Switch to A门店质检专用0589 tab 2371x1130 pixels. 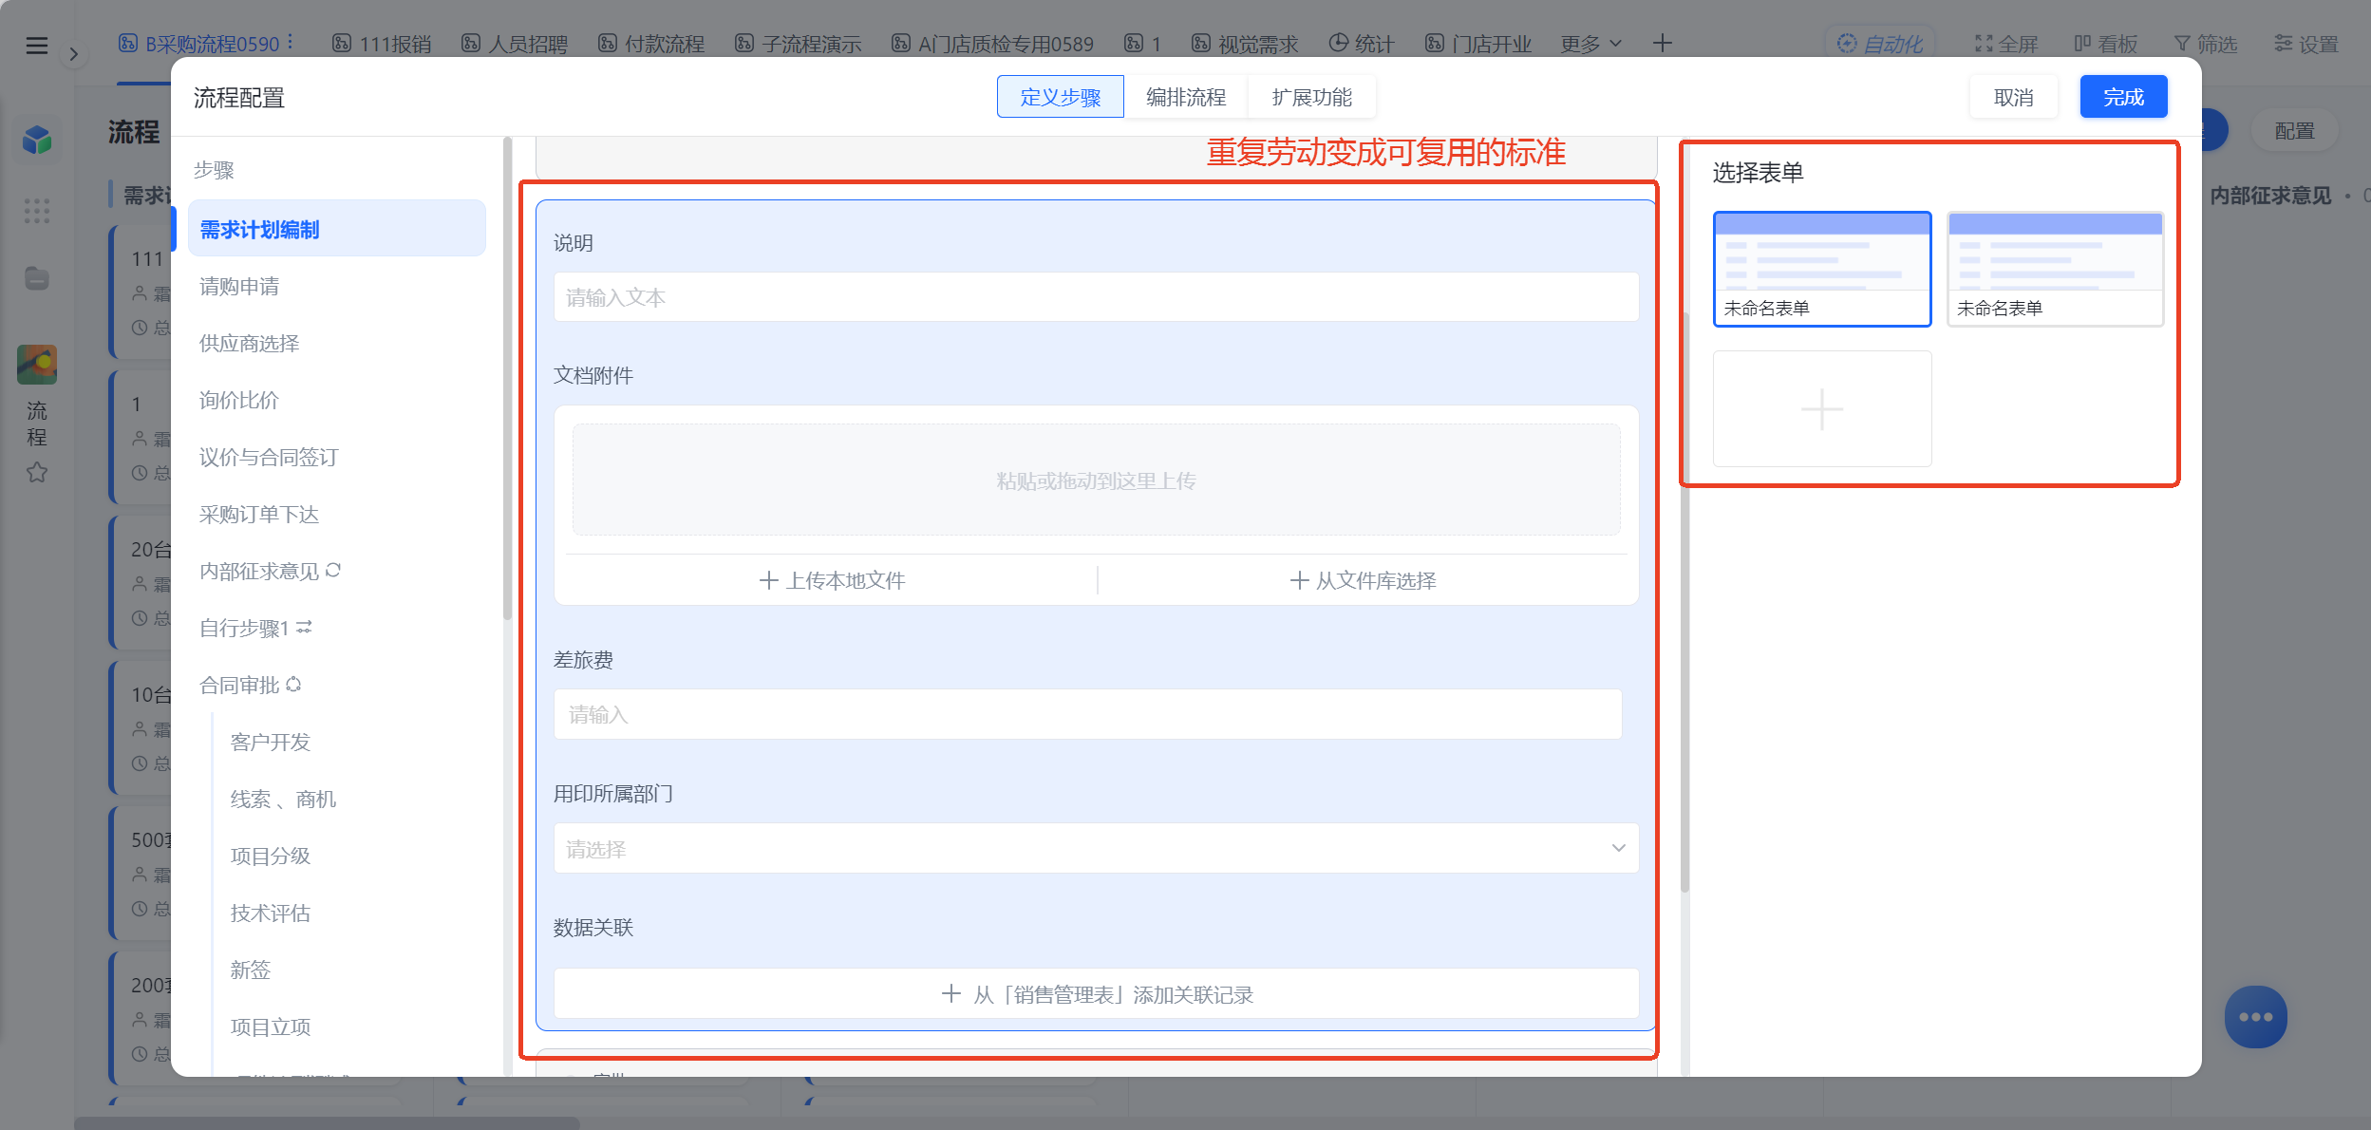(992, 44)
